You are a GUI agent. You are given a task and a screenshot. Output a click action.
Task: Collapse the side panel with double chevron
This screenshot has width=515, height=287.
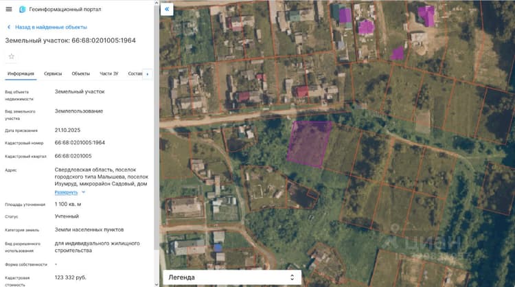(167, 9)
